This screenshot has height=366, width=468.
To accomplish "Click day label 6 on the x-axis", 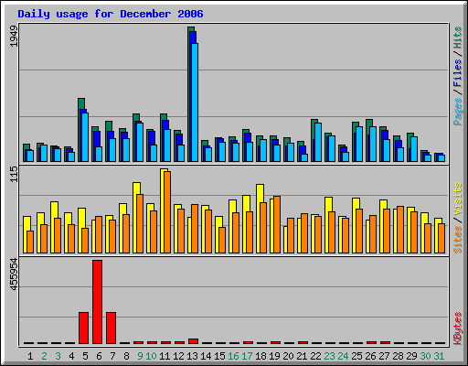I will [x=99, y=356].
